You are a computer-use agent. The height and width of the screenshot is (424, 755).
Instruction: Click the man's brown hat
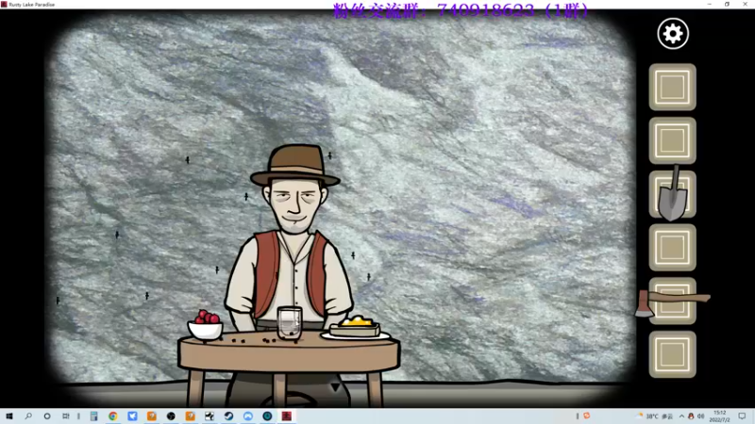point(294,166)
